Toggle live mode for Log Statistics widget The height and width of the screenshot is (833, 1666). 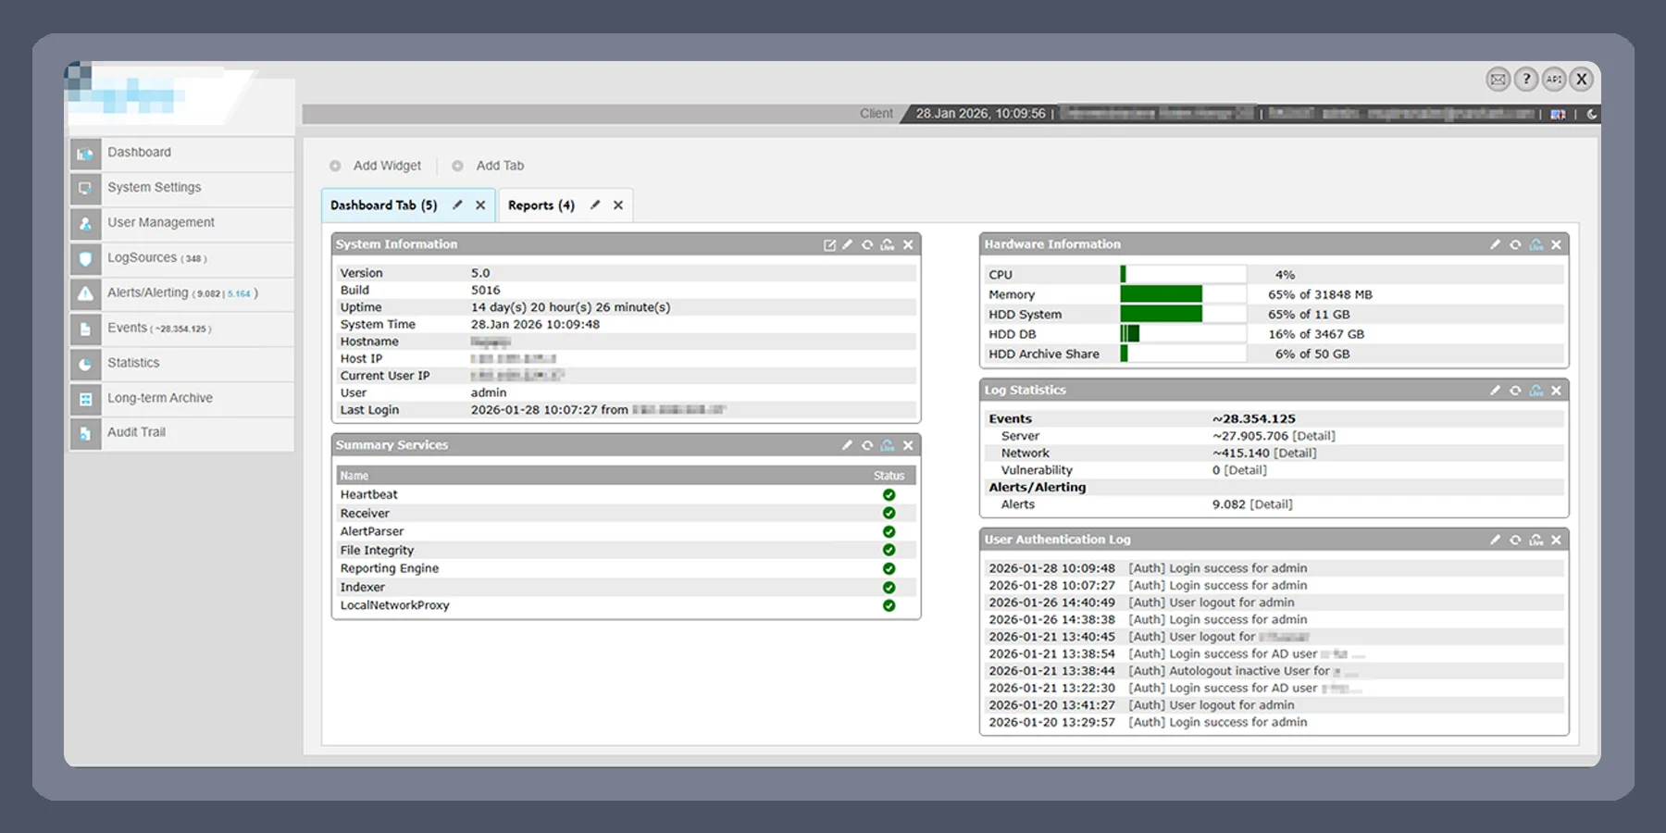click(x=1536, y=391)
